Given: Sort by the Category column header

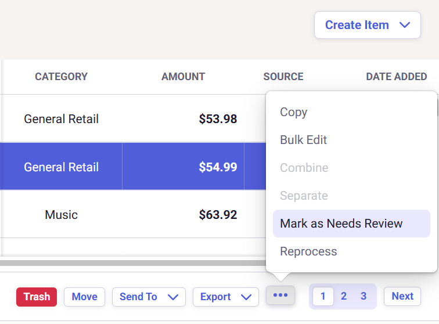Looking at the screenshot, I should point(62,77).
